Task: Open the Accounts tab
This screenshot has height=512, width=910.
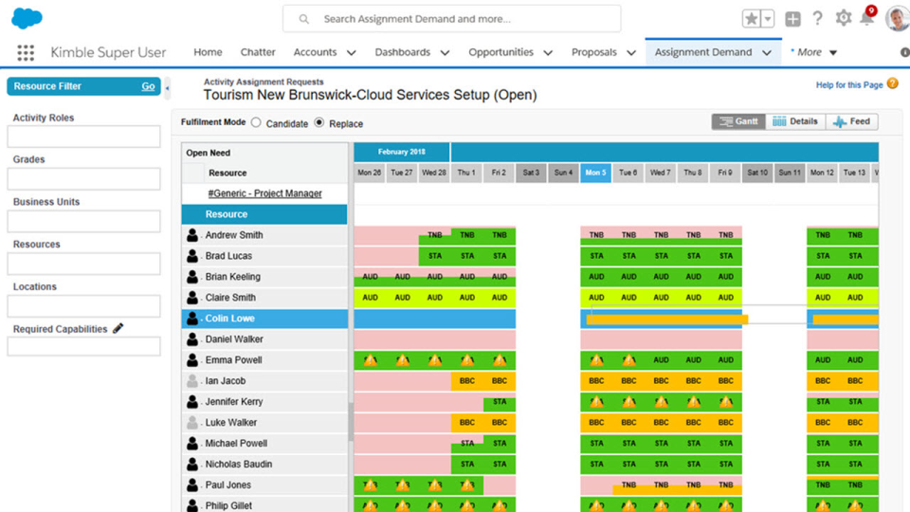Action: [315, 52]
